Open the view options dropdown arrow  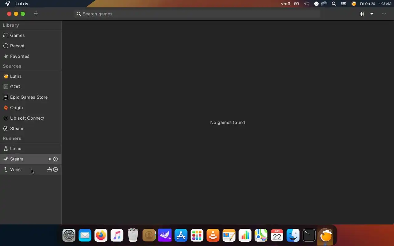[x=372, y=14]
